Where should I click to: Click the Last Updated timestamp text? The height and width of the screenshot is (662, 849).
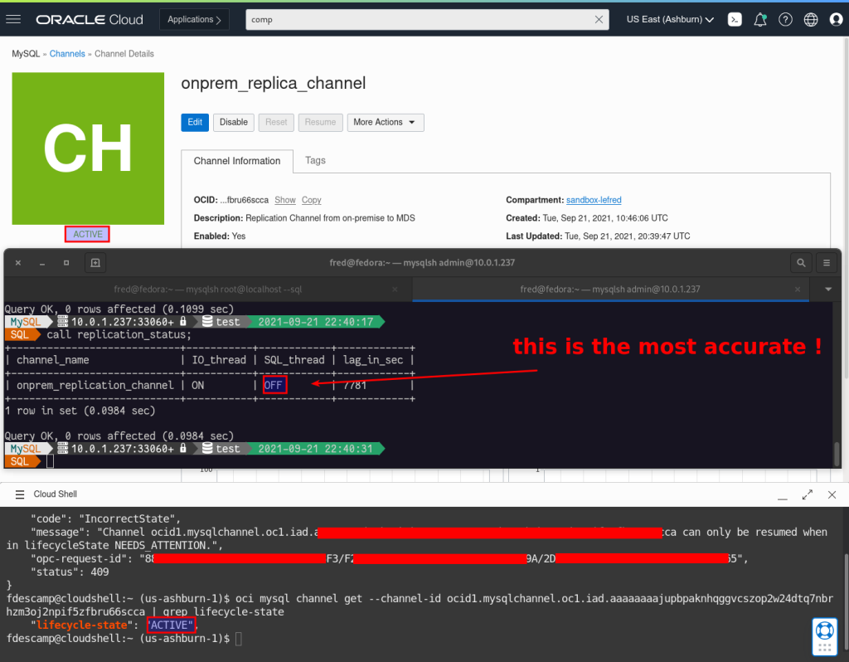coord(598,236)
